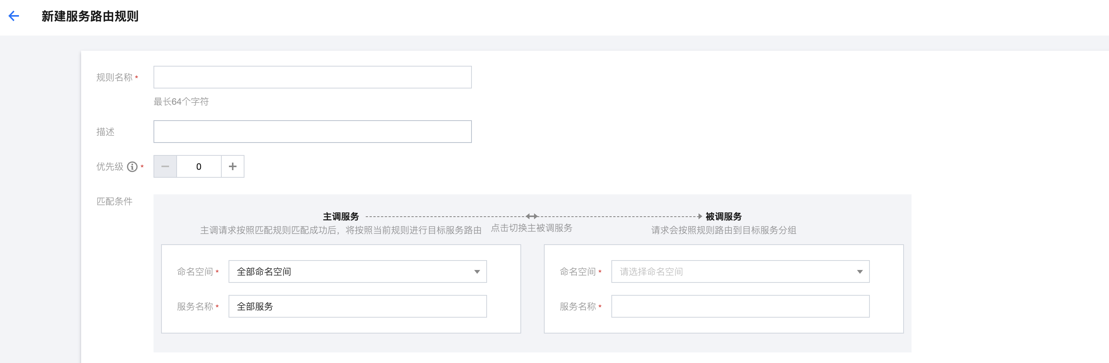Click the empty 服务名称 field under 被调服务

coord(739,306)
